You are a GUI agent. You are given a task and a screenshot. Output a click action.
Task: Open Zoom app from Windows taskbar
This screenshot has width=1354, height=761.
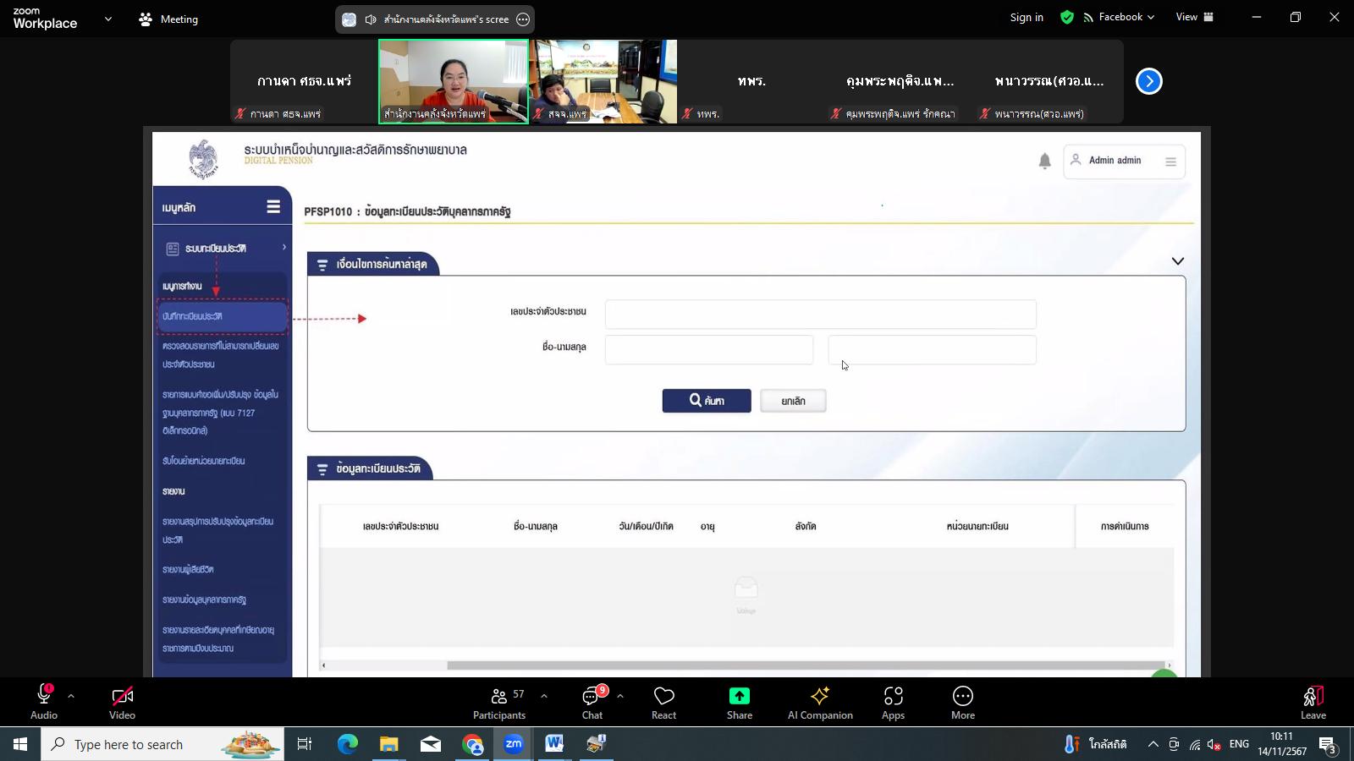point(514,744)
